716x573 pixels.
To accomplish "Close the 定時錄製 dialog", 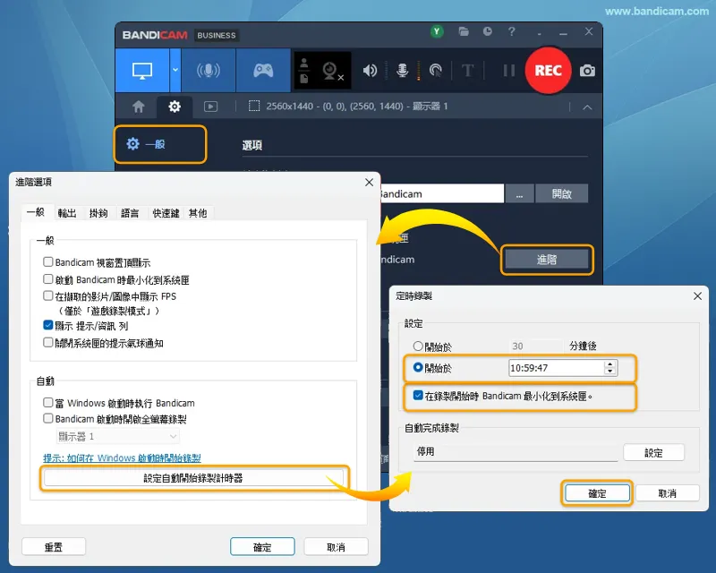I will coord(697,296).
